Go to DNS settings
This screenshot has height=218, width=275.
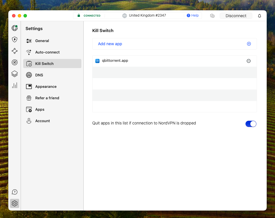click(x=52, y=75)
